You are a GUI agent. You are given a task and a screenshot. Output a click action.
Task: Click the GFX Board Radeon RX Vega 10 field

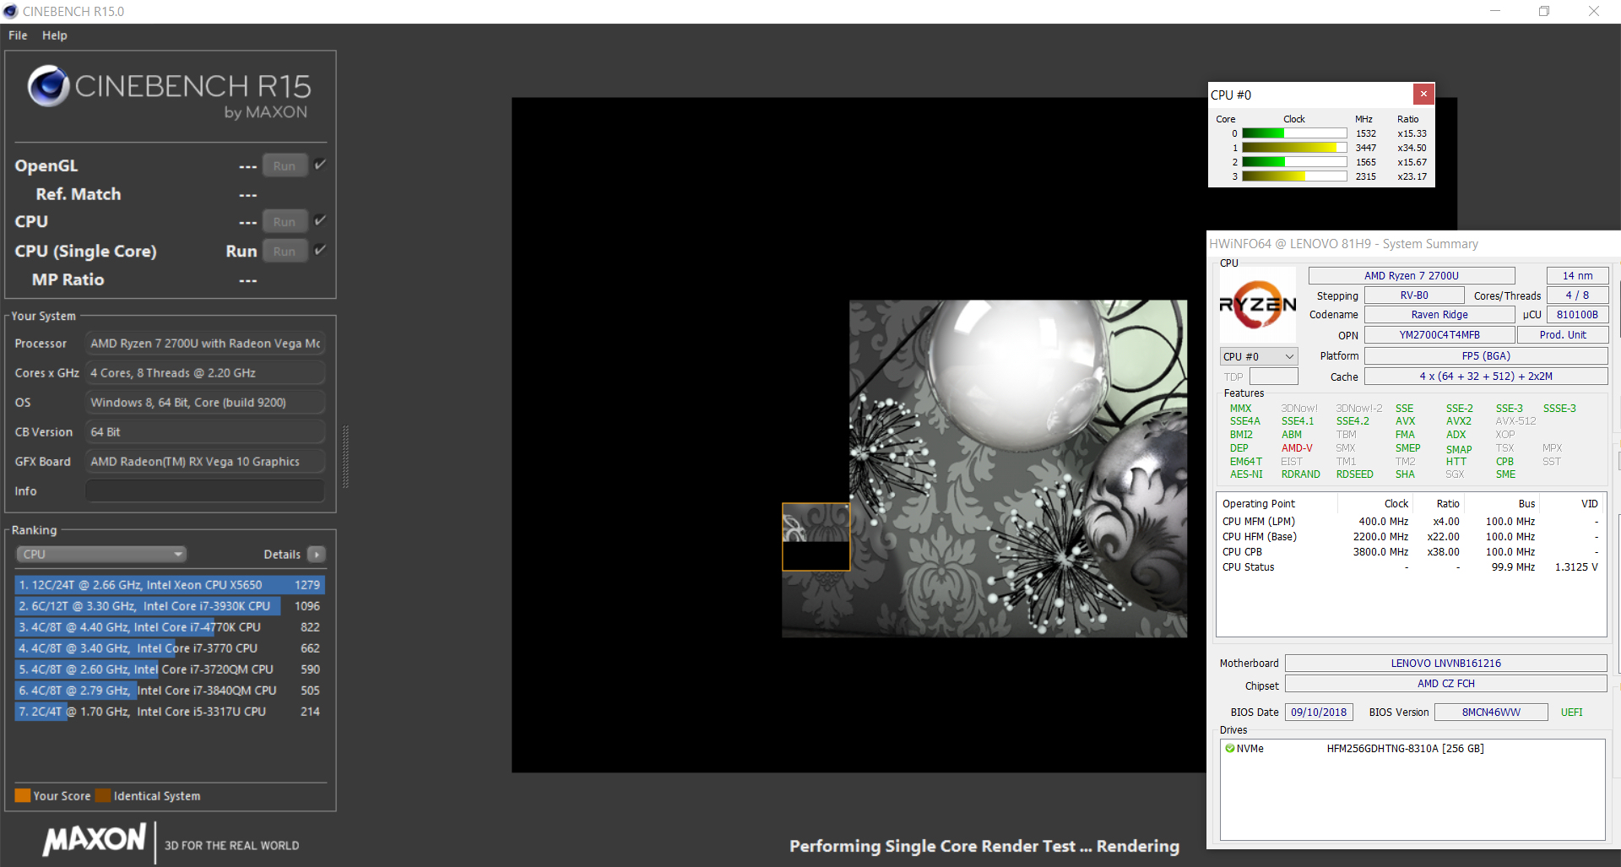(205, 461)
